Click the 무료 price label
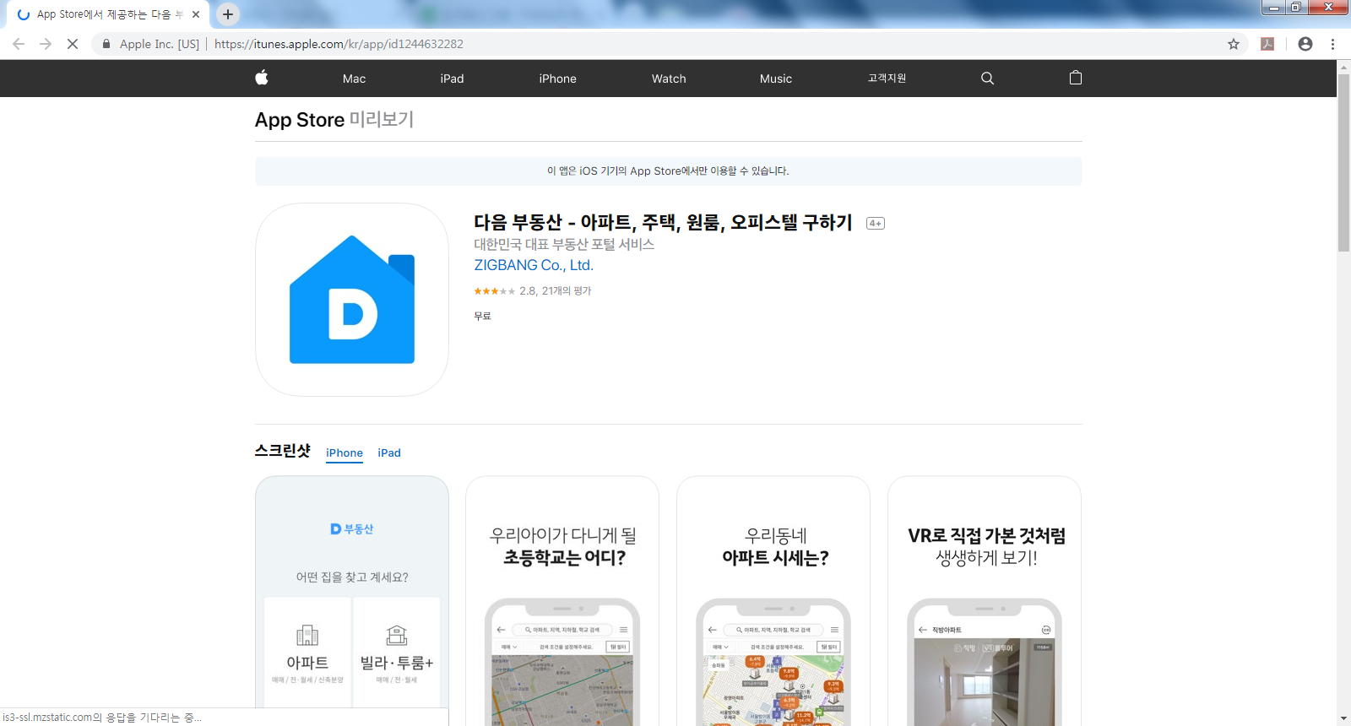The width and height of the screenshot is (1351, 726). point(482,316)
